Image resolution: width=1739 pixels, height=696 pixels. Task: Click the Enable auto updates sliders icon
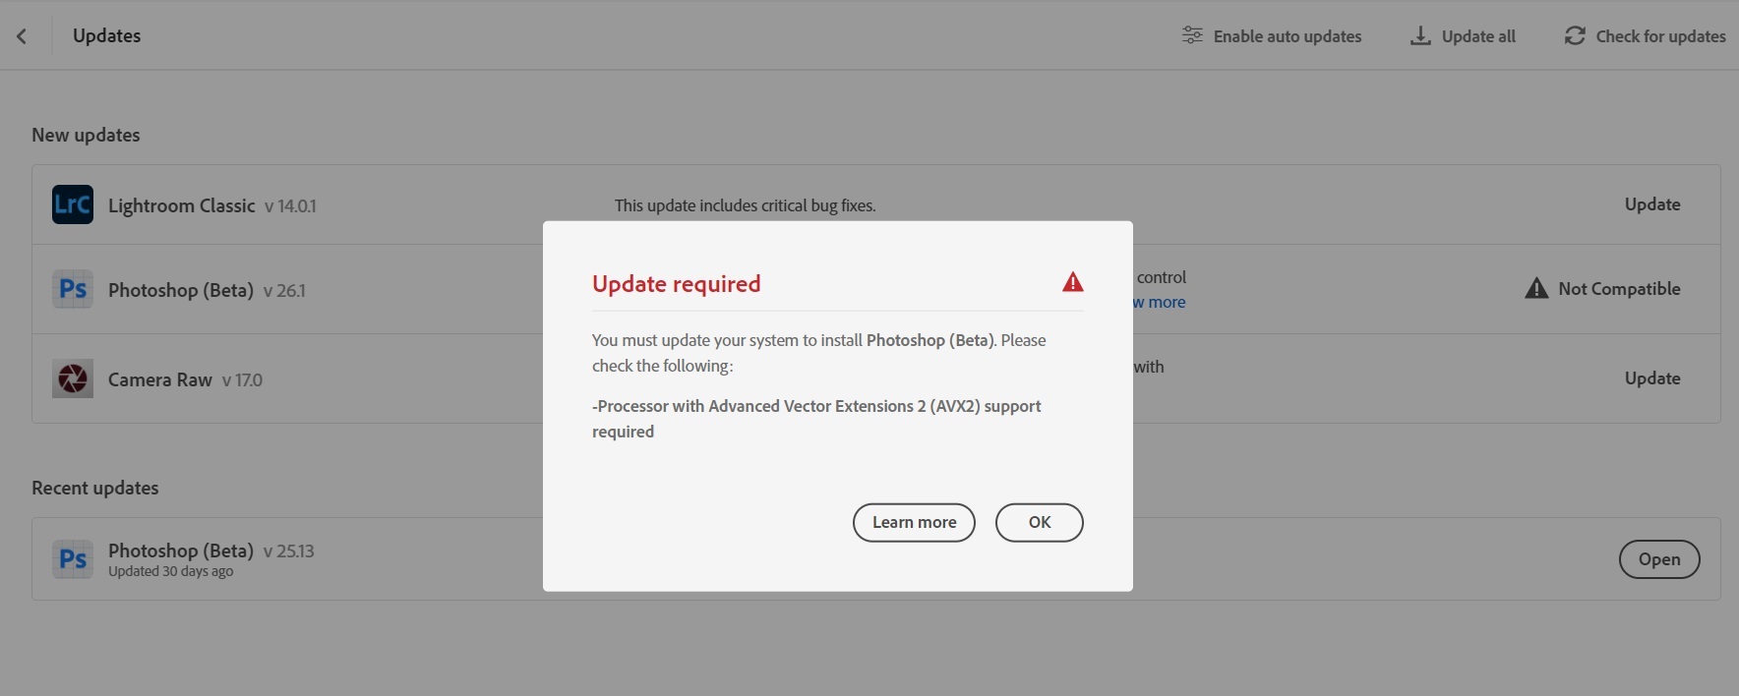point(1192,35)
